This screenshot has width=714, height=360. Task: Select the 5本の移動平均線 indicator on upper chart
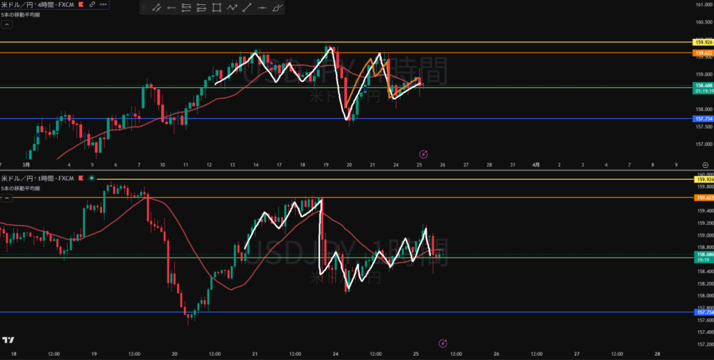(x=22, y=14)
